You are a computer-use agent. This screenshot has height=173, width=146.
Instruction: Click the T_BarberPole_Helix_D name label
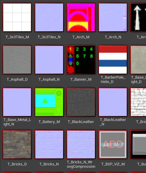pyautogui.click(x=113, y=79)
